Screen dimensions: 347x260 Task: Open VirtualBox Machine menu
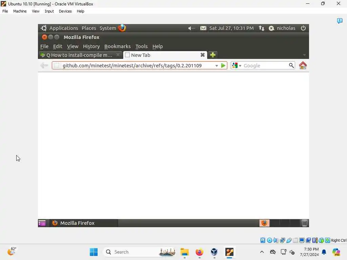(x=20, y=11)
